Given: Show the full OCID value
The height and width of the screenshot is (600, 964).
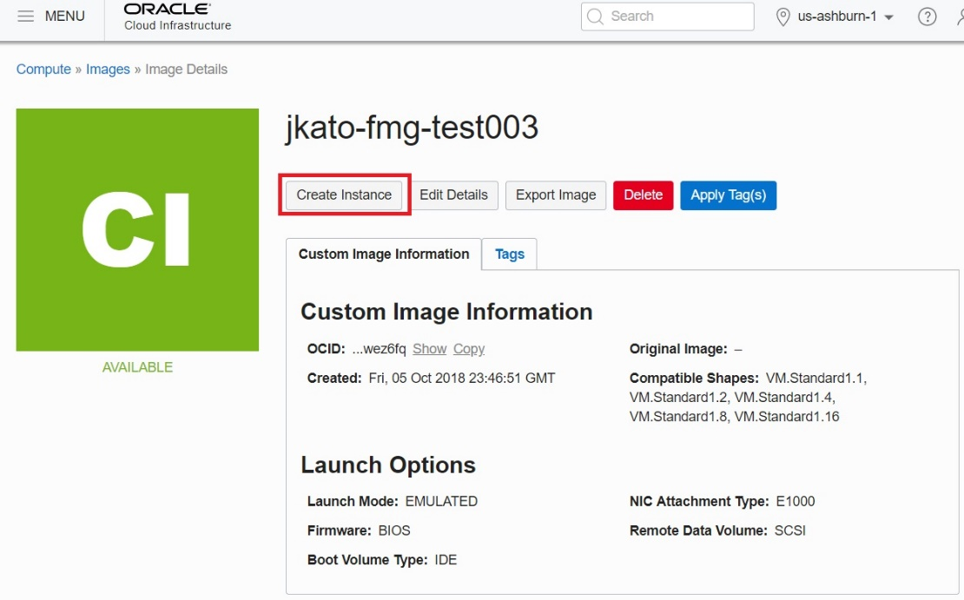Looking at the screenshot, I should 429,349.
